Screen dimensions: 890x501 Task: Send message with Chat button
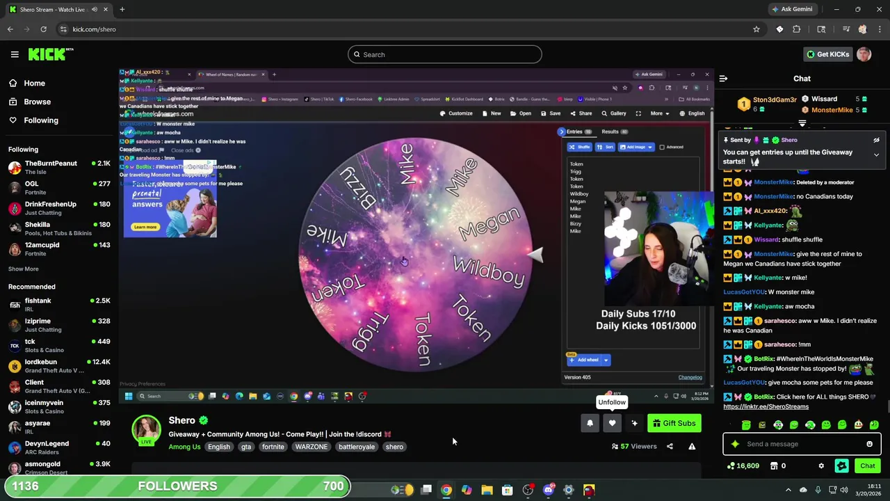[x=868, y=466]
